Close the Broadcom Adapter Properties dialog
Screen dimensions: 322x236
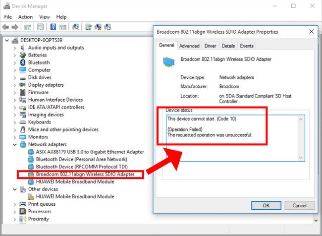(x=311, y=32)
